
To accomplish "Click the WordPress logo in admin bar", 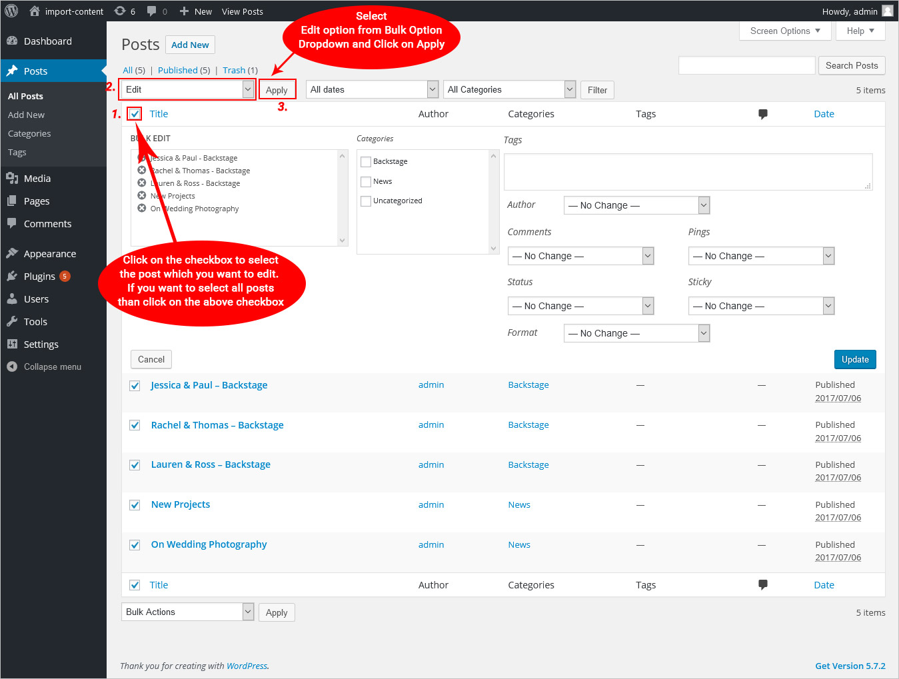I will point(11,11).
